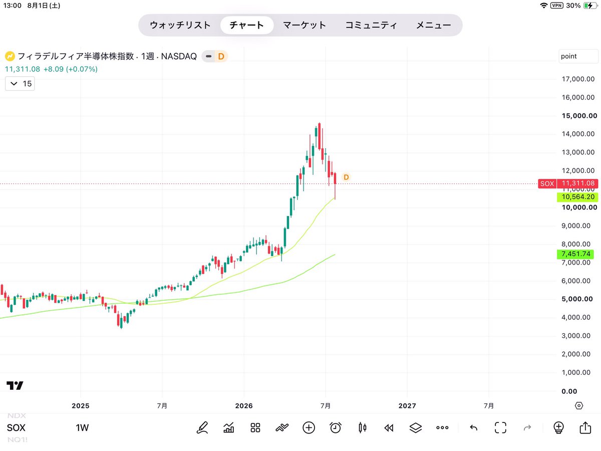Tap the add plus circle icon

(x=309, y=427)
